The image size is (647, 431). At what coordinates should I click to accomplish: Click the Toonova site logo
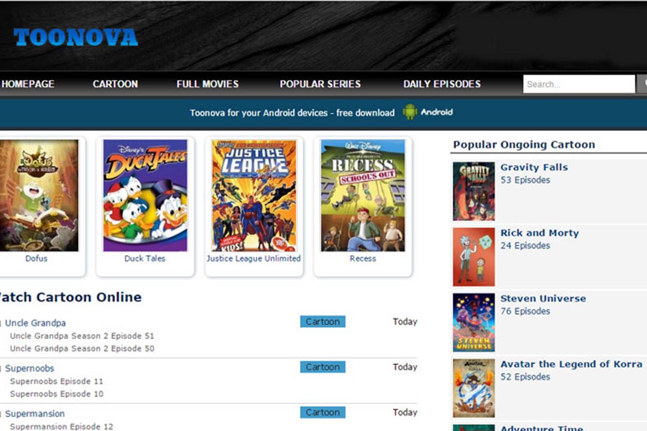(76, 37)
